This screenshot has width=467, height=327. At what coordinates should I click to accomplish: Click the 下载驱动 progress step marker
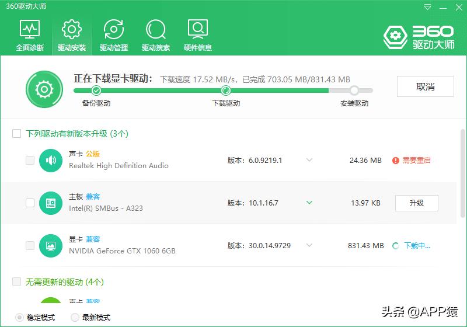226,91
